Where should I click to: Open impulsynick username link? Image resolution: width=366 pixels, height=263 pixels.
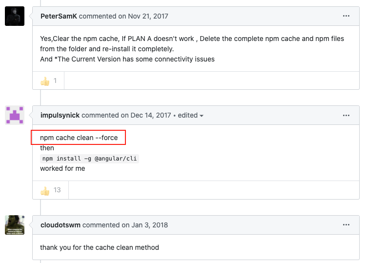(x=60, y=115)
